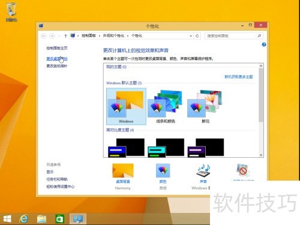The image size is (300, 225).
Task: Maximize the 个性化 window
Action: 250,25
